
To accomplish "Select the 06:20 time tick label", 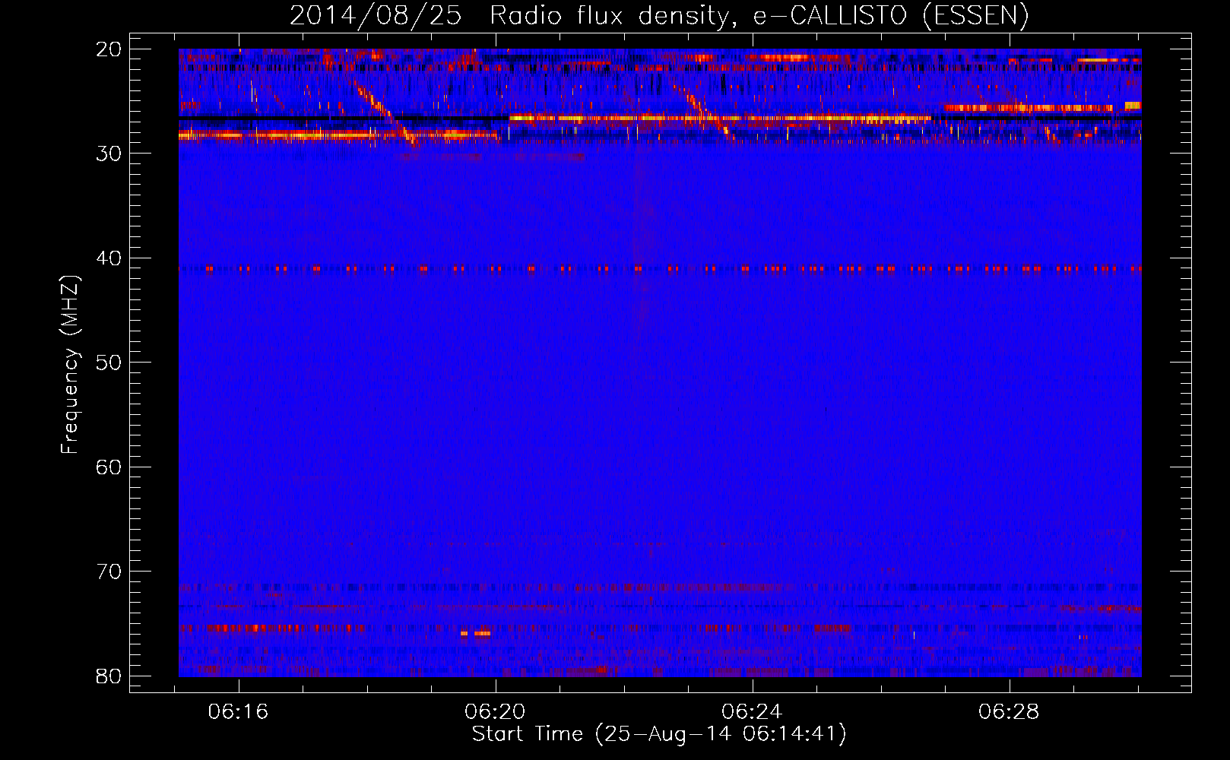I will click(496, 712).
